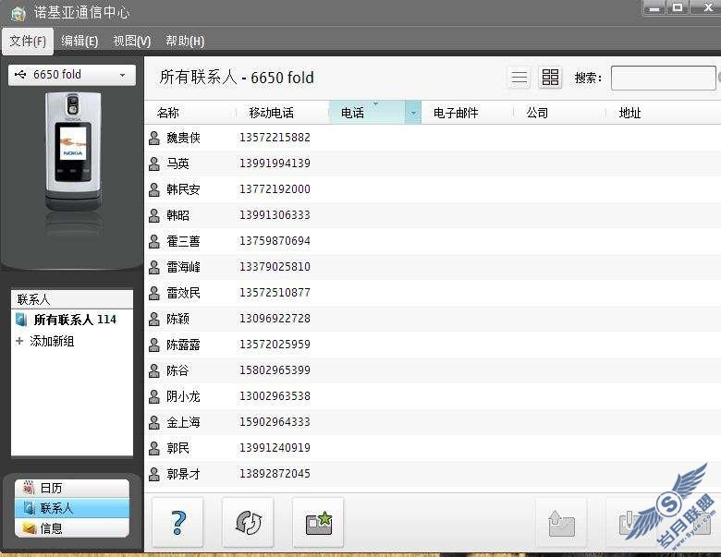
Task: Click phone number 13096922728
Action: pos(275,318)
